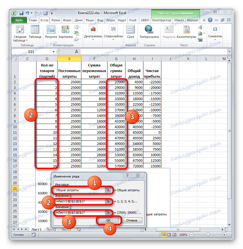Insert a Гиперссылка

(x=149, y=32)
